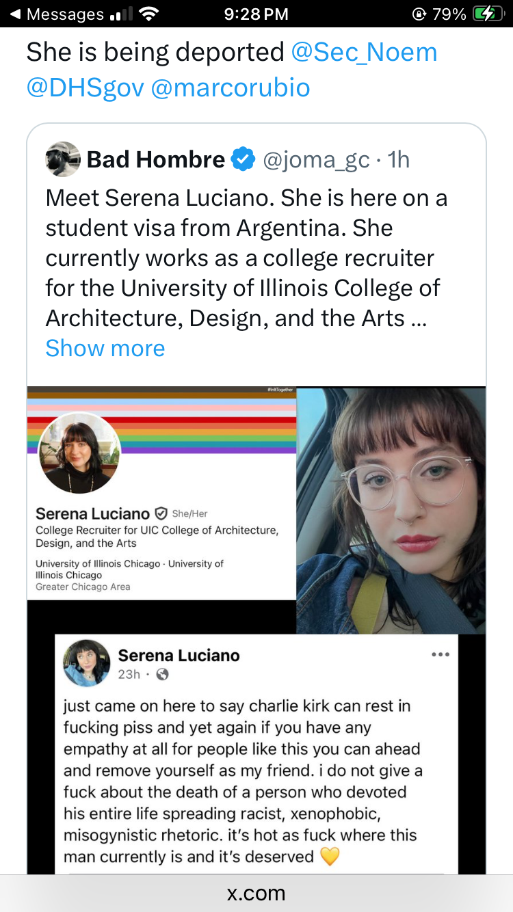Tap the Wi-Fi icon in status bar
The width and height of the screenshot is (513, 912).
148,14
